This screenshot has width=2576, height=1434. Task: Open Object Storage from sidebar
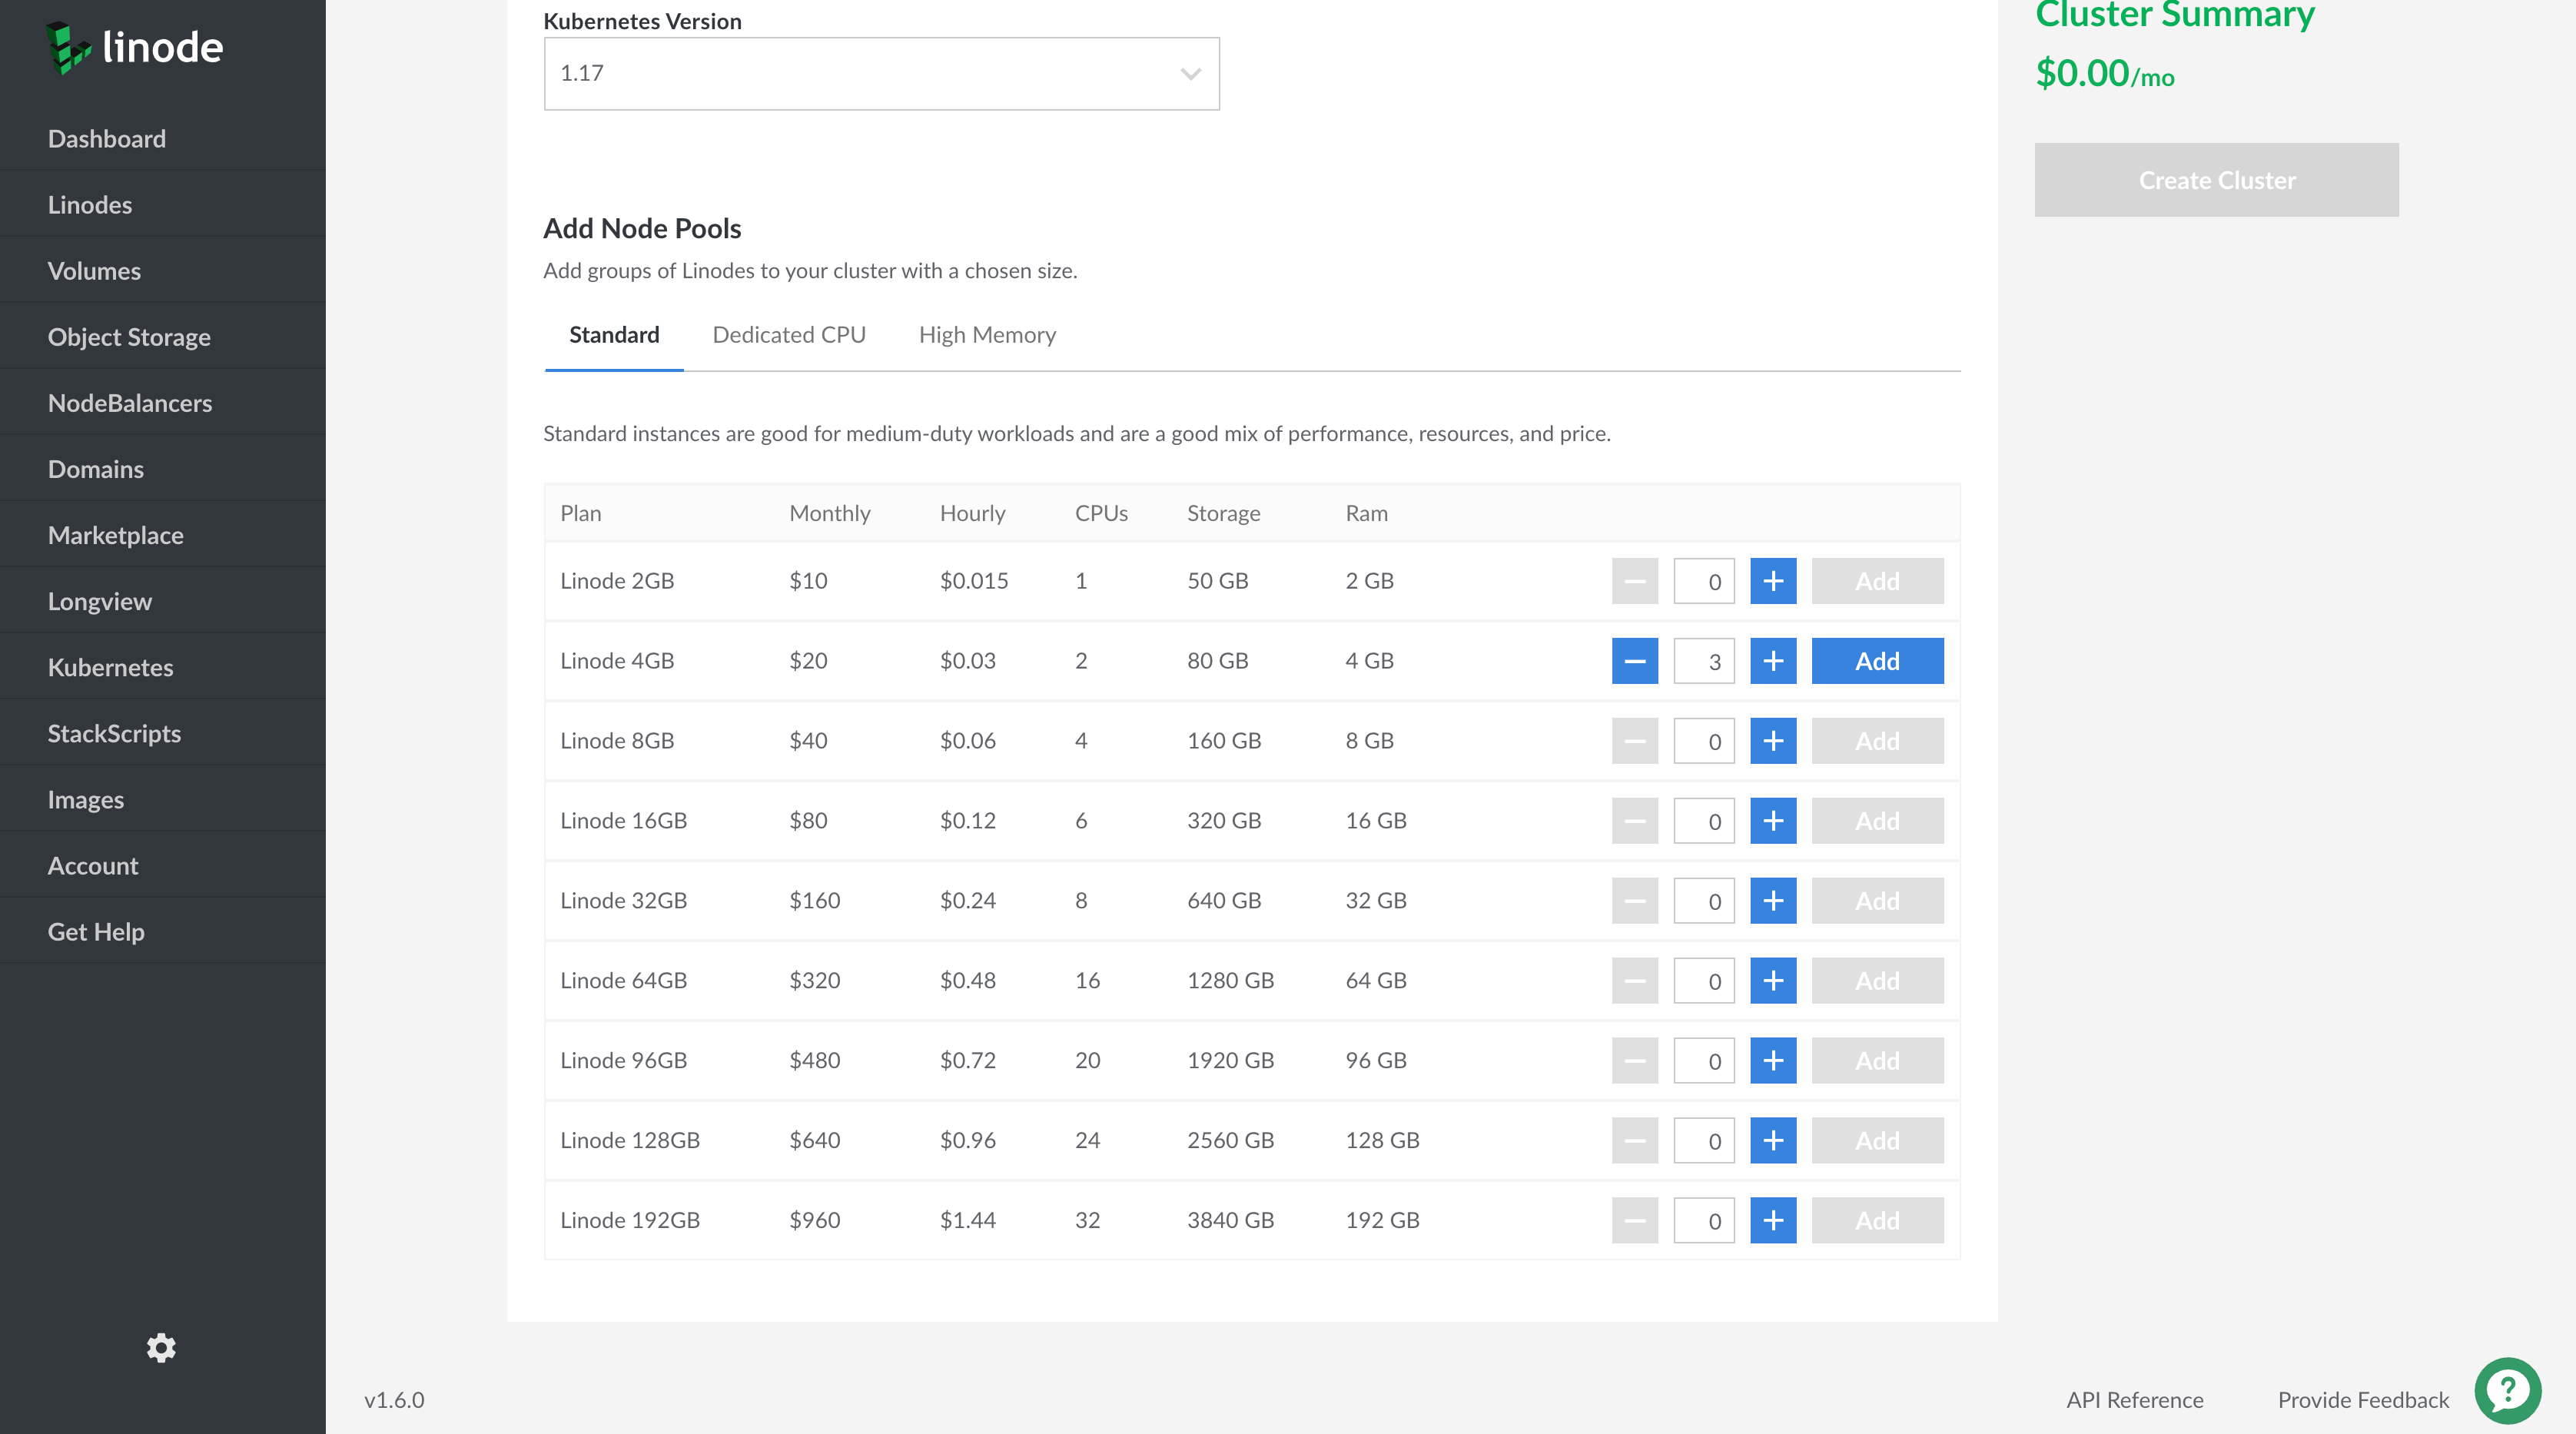(x=129, y=337)
